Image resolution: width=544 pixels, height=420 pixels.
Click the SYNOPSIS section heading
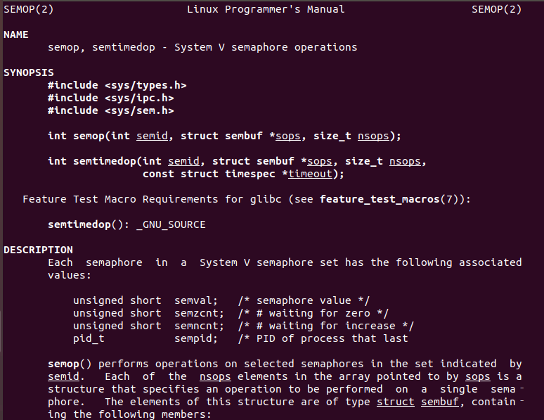(x=29, y=72)
